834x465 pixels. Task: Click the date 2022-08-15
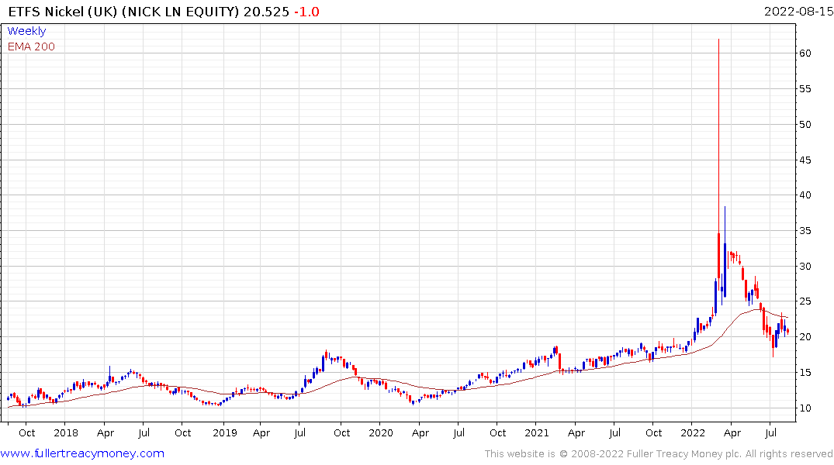pyautogui.click(x=798, y=11)
